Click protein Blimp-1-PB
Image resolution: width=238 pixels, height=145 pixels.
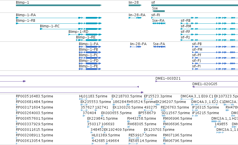pos(90,52)
